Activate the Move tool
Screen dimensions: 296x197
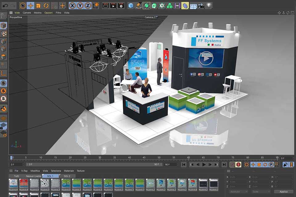point(31,6)
